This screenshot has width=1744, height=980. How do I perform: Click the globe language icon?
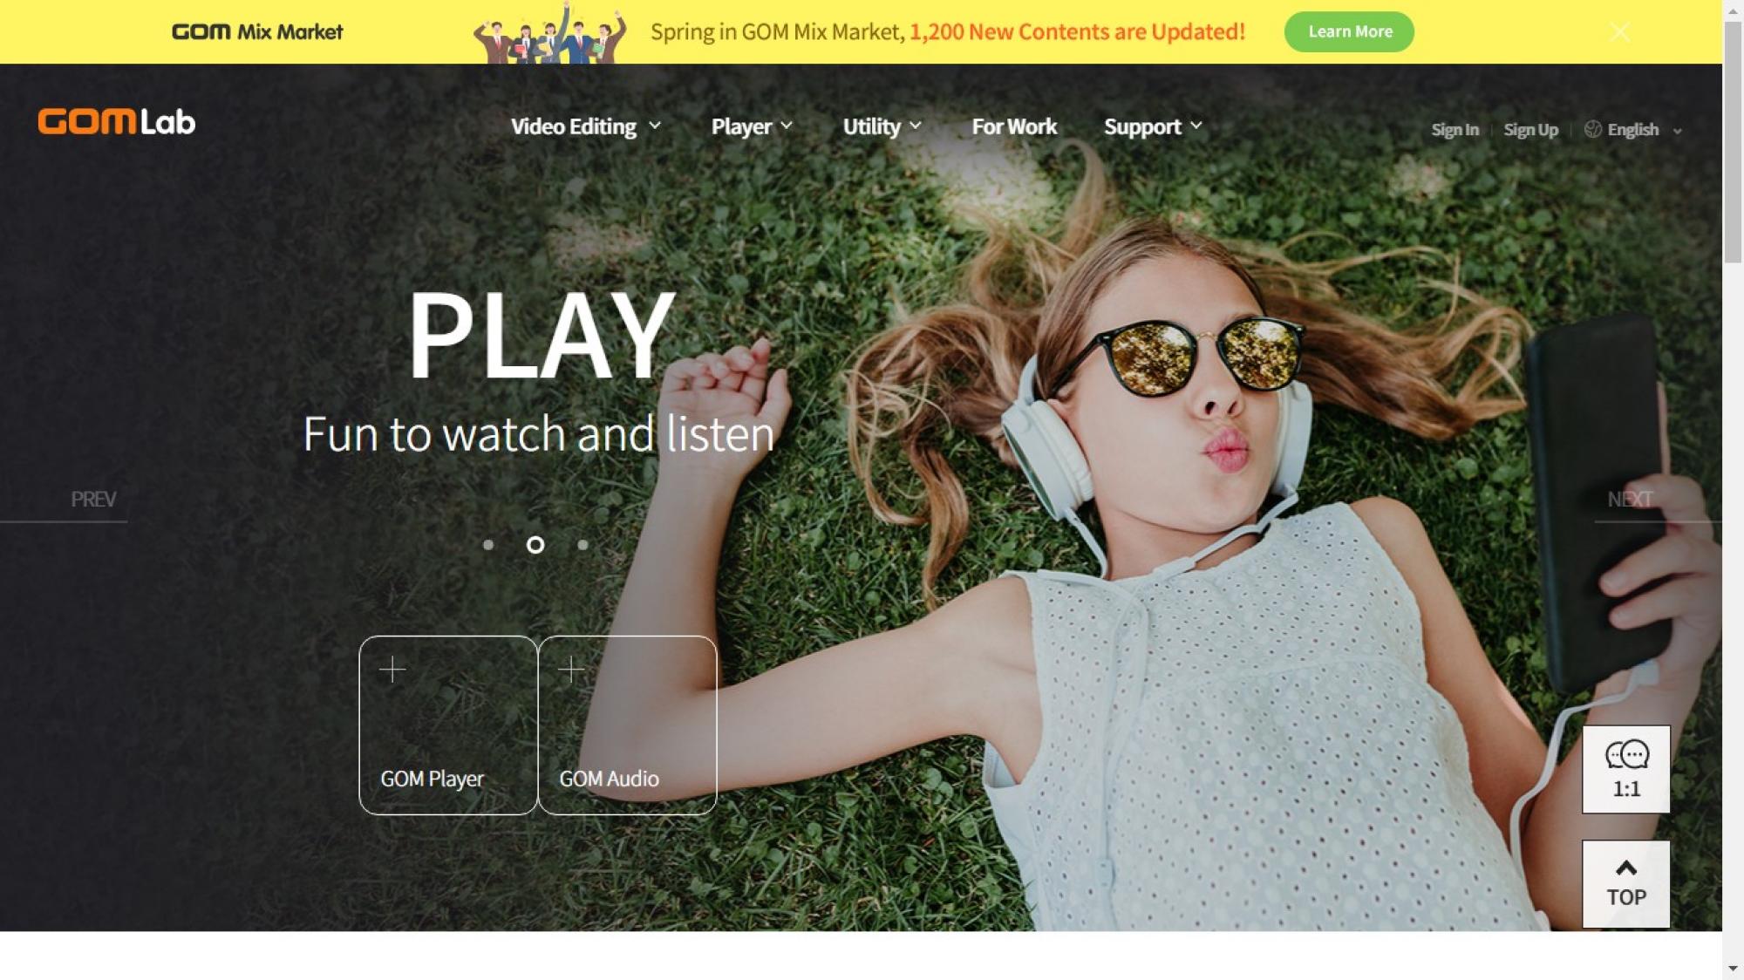1592,129
